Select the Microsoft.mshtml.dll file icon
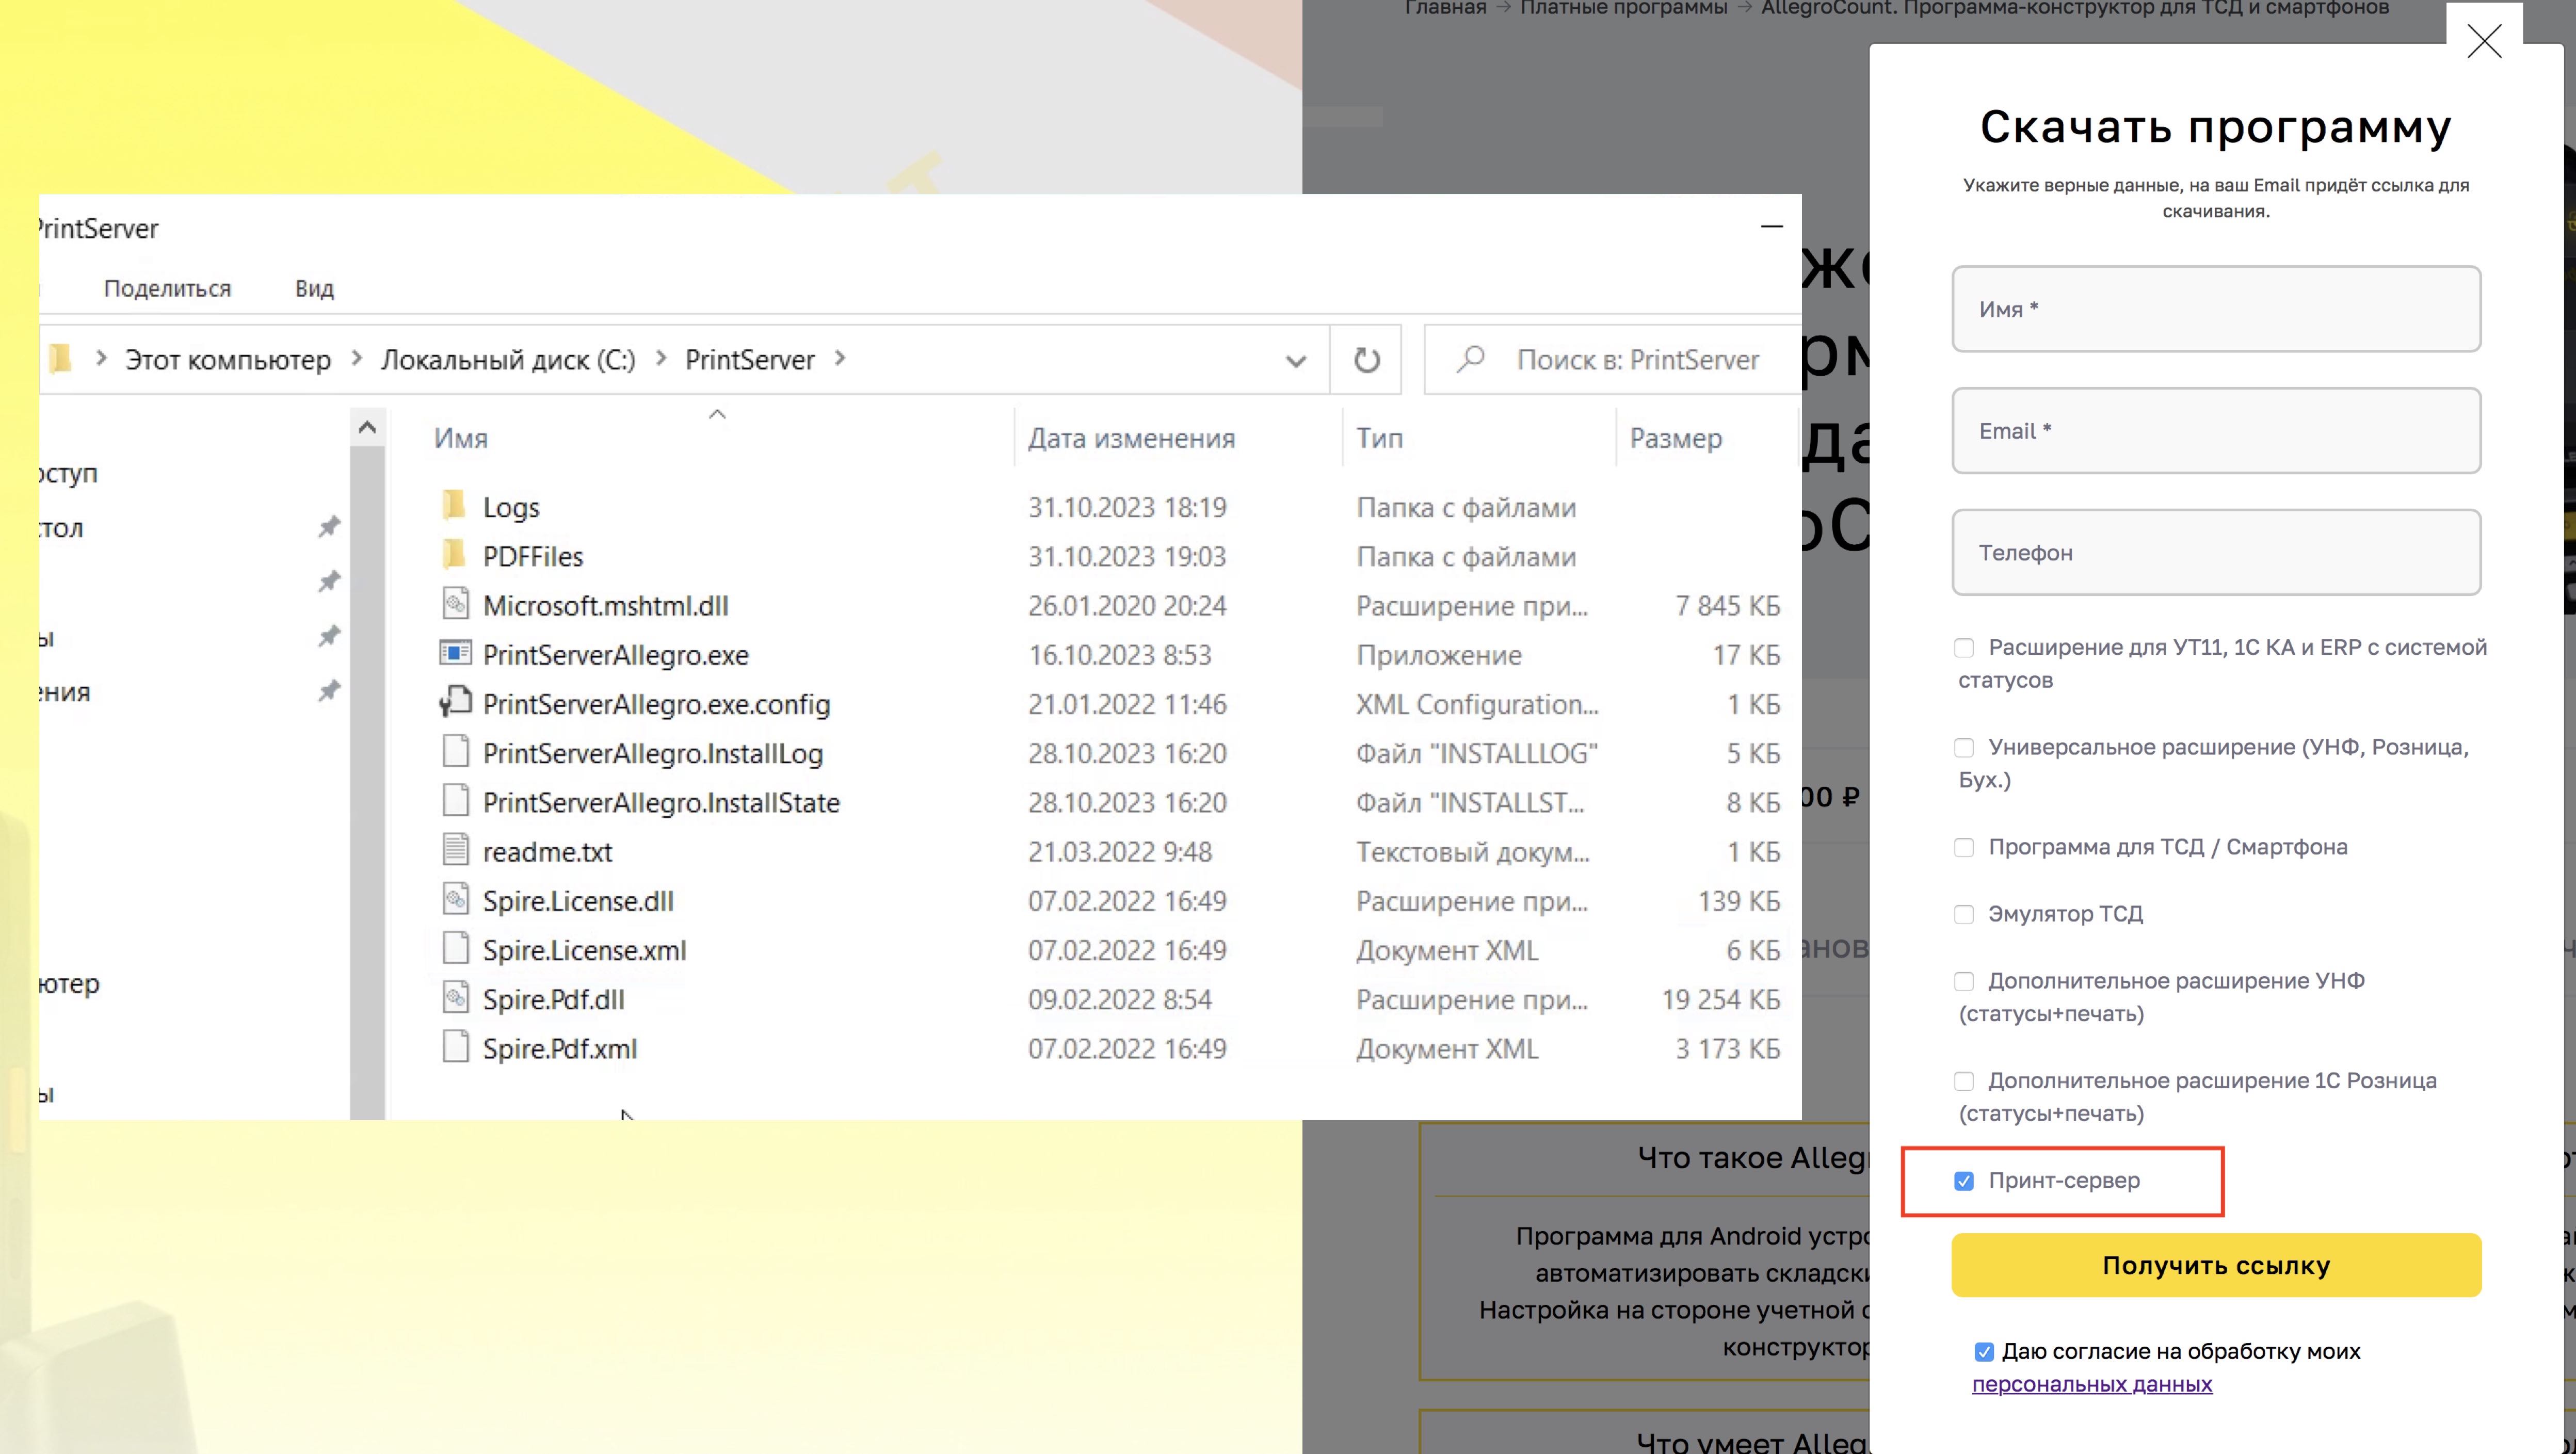 coord(455,603)
